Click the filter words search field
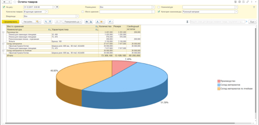Image resolution: width=259 pixels, height=125 pixels. point(218,21)
